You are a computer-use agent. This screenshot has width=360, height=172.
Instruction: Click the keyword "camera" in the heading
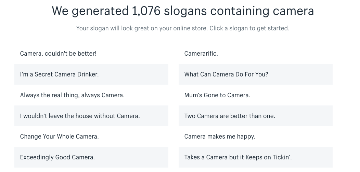click(293, 11)
